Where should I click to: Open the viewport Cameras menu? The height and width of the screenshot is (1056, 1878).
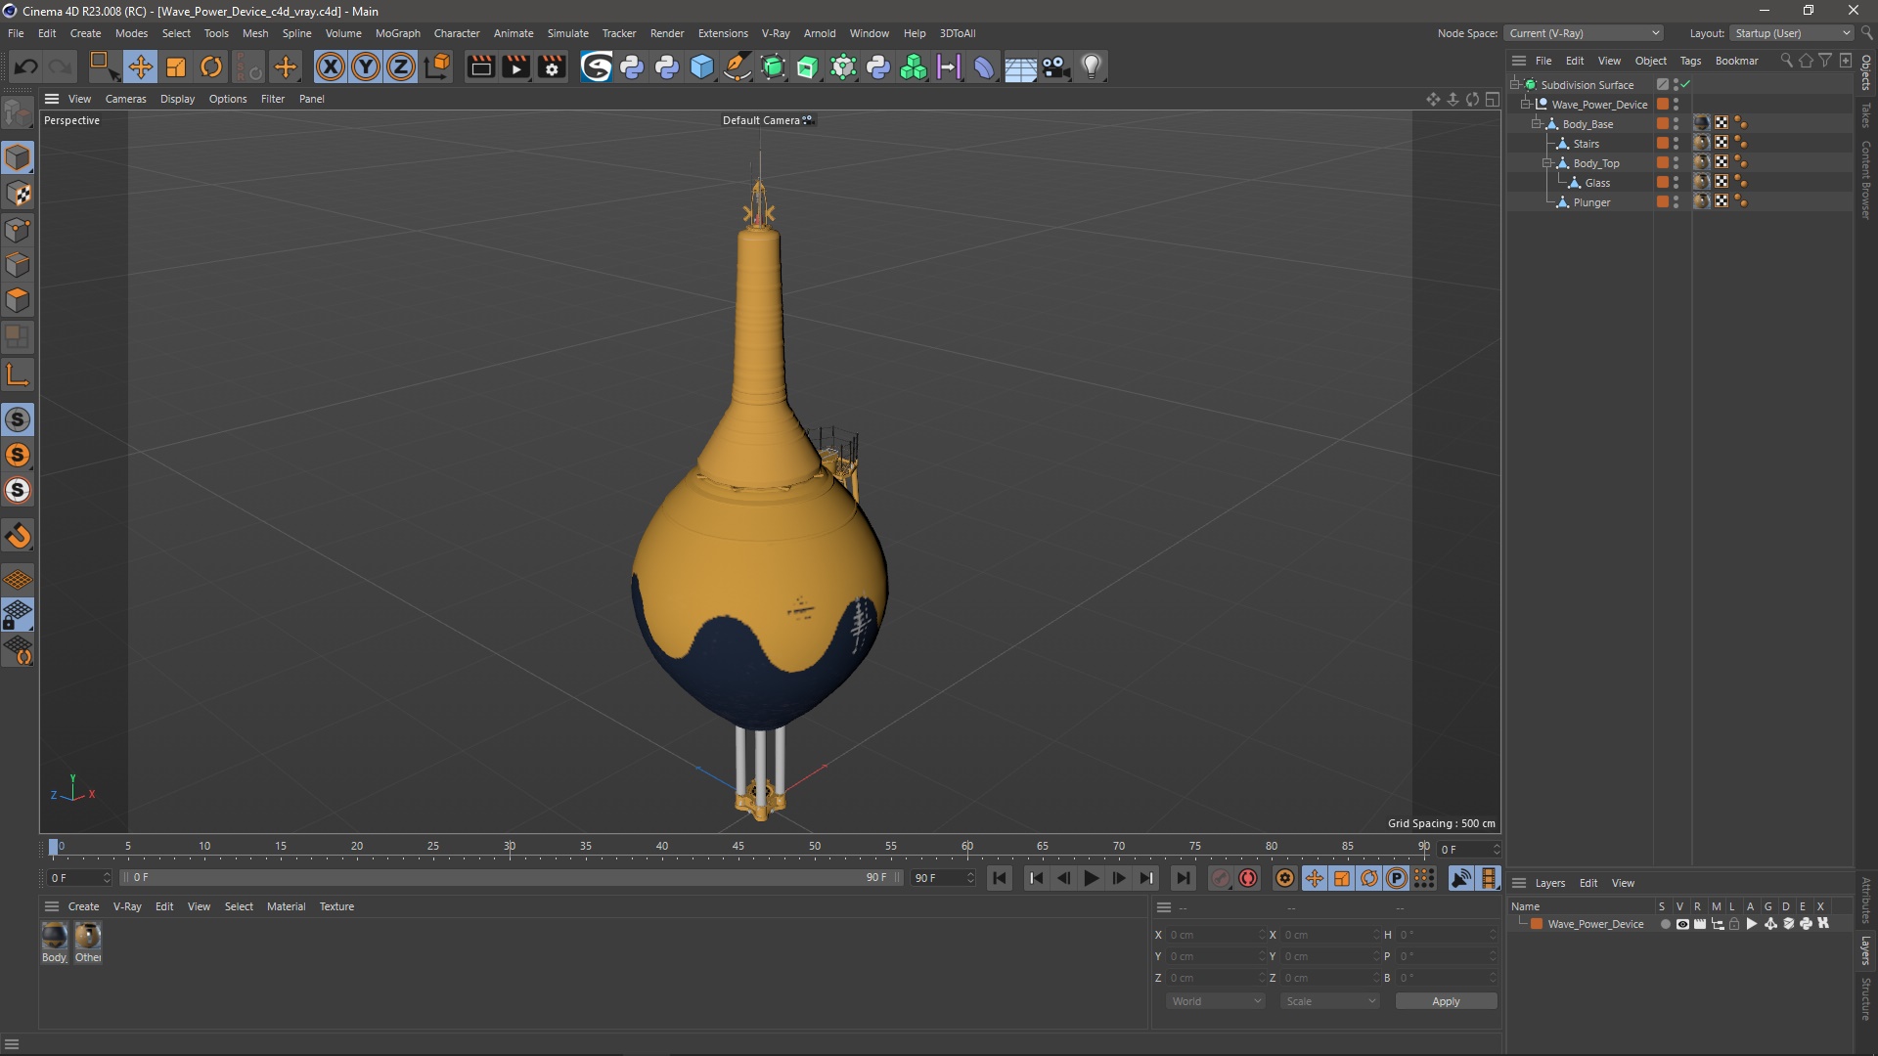pyautogui.click(x=125, y=99)
